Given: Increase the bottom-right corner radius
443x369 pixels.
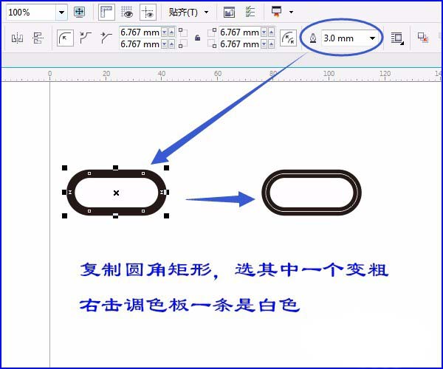Looking at the screenshot, I should (x=271, y=44).
